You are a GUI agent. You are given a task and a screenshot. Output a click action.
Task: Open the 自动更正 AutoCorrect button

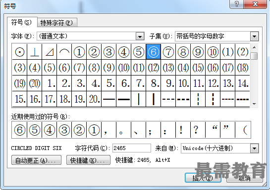click(x=36, y=160)
